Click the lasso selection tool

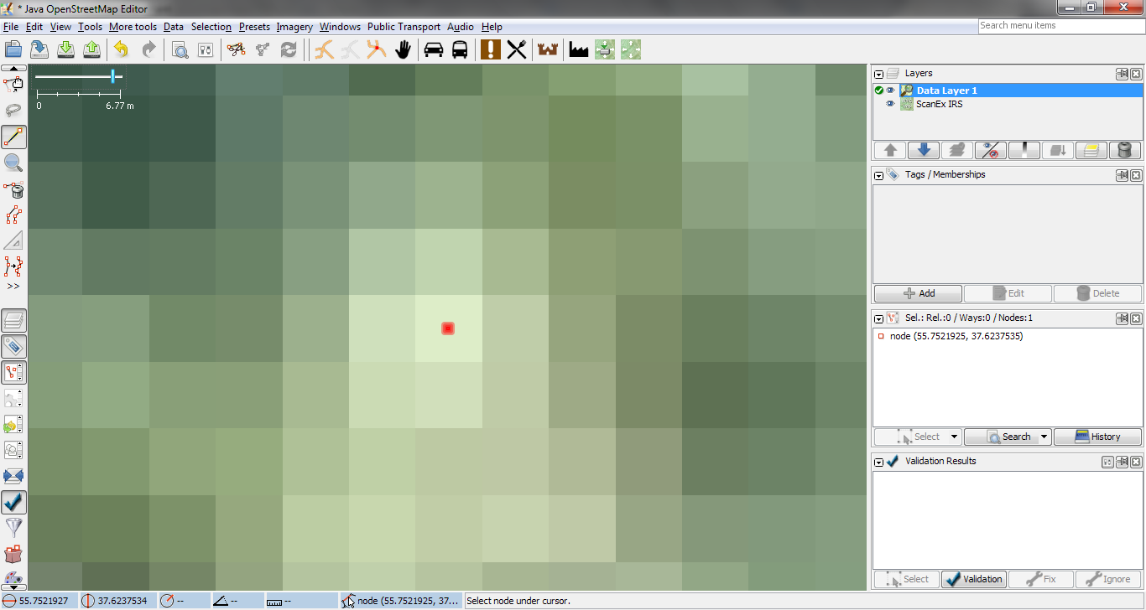pos(14,111)
